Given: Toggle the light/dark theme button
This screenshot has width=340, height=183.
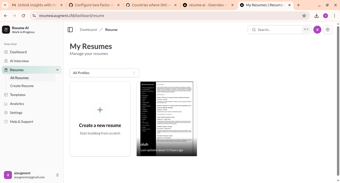Looking at the screenshot, I should point(328,30).
